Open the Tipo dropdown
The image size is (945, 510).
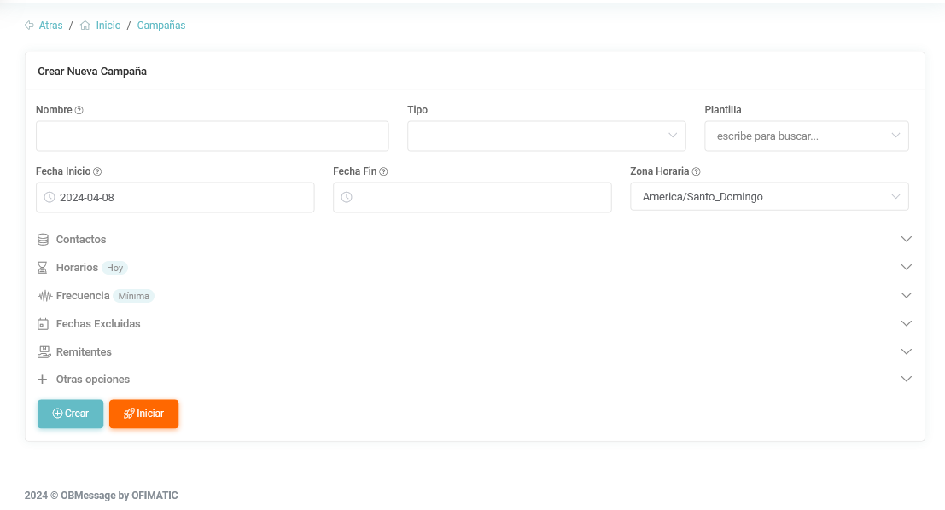click(x=546, y=136)
